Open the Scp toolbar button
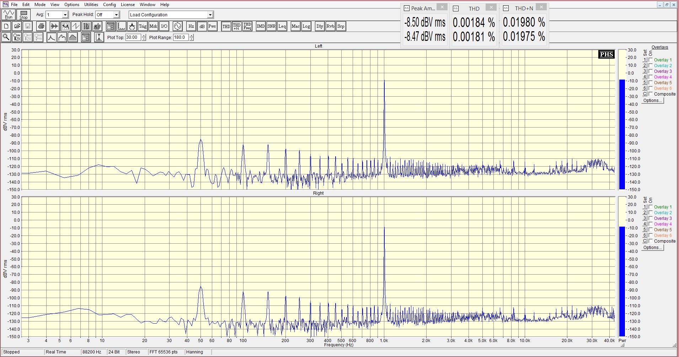The height and width of the screenshot is (357, 679). (341, 26)
